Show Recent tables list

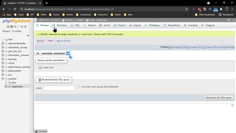click(x=6, y=31)
